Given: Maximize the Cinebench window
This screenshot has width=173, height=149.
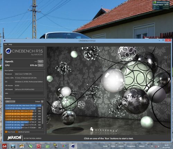Looking at the screenshot, I should 163,40.
